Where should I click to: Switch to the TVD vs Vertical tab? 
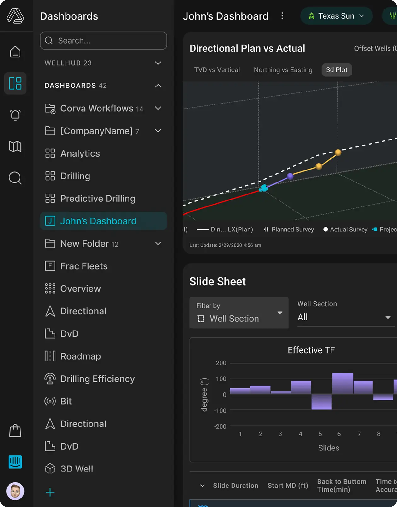(217, 70)
